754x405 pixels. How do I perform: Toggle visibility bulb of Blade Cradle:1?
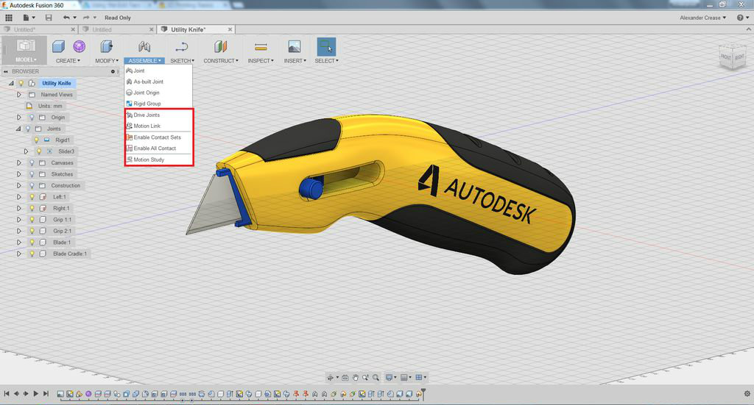tap(32, 254)
